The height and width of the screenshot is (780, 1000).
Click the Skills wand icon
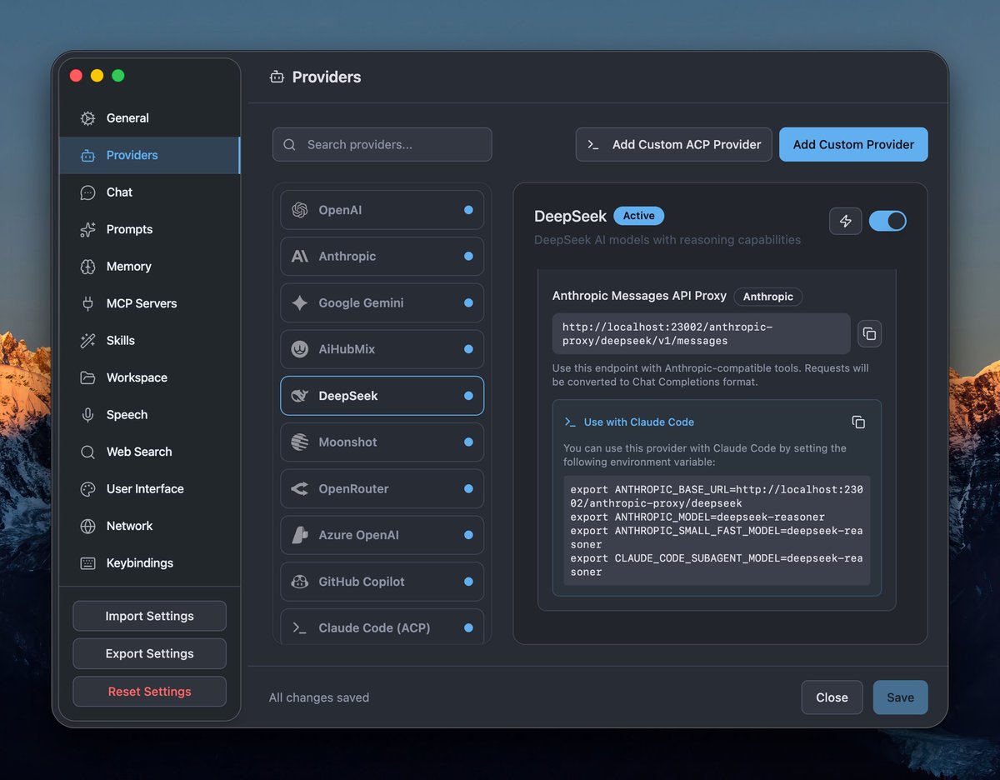pos(87,341)
